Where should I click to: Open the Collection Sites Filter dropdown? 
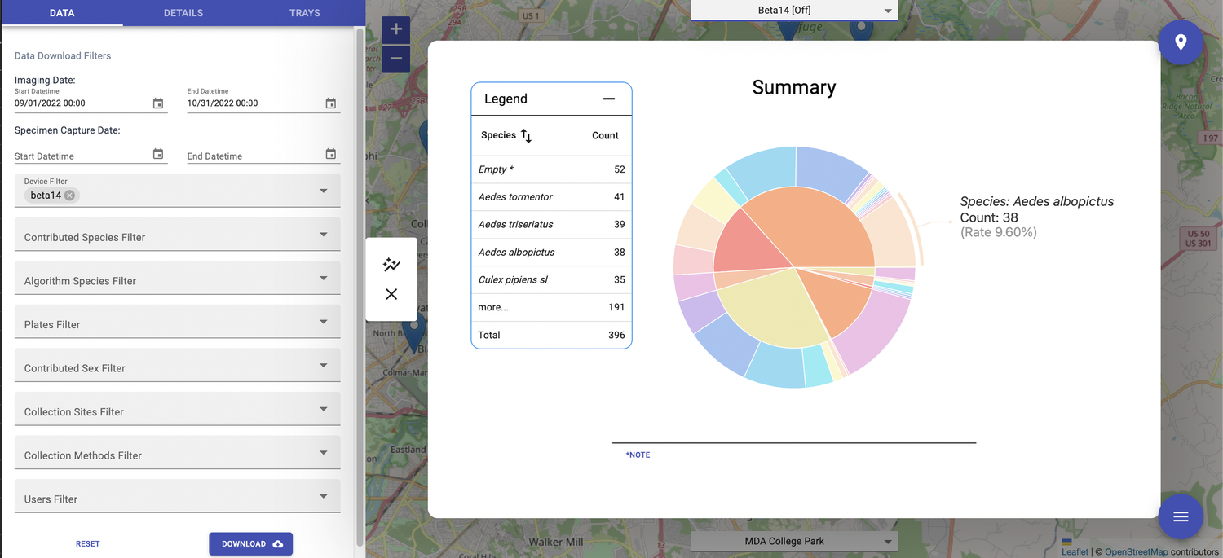coord(178,408)
